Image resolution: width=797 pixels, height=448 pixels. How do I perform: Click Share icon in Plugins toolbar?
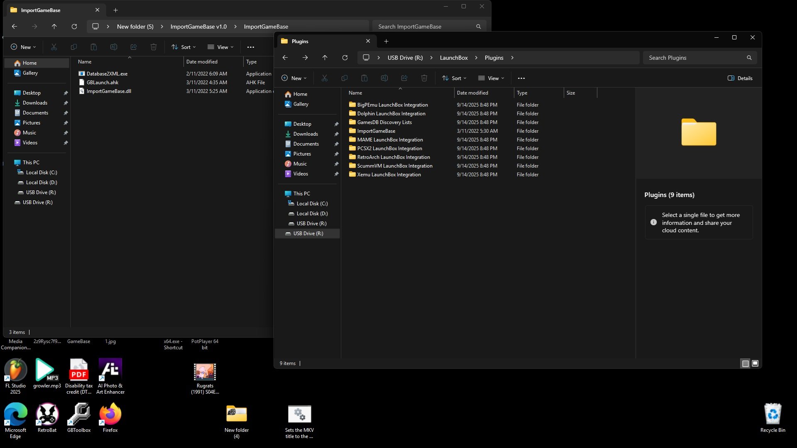404,78
